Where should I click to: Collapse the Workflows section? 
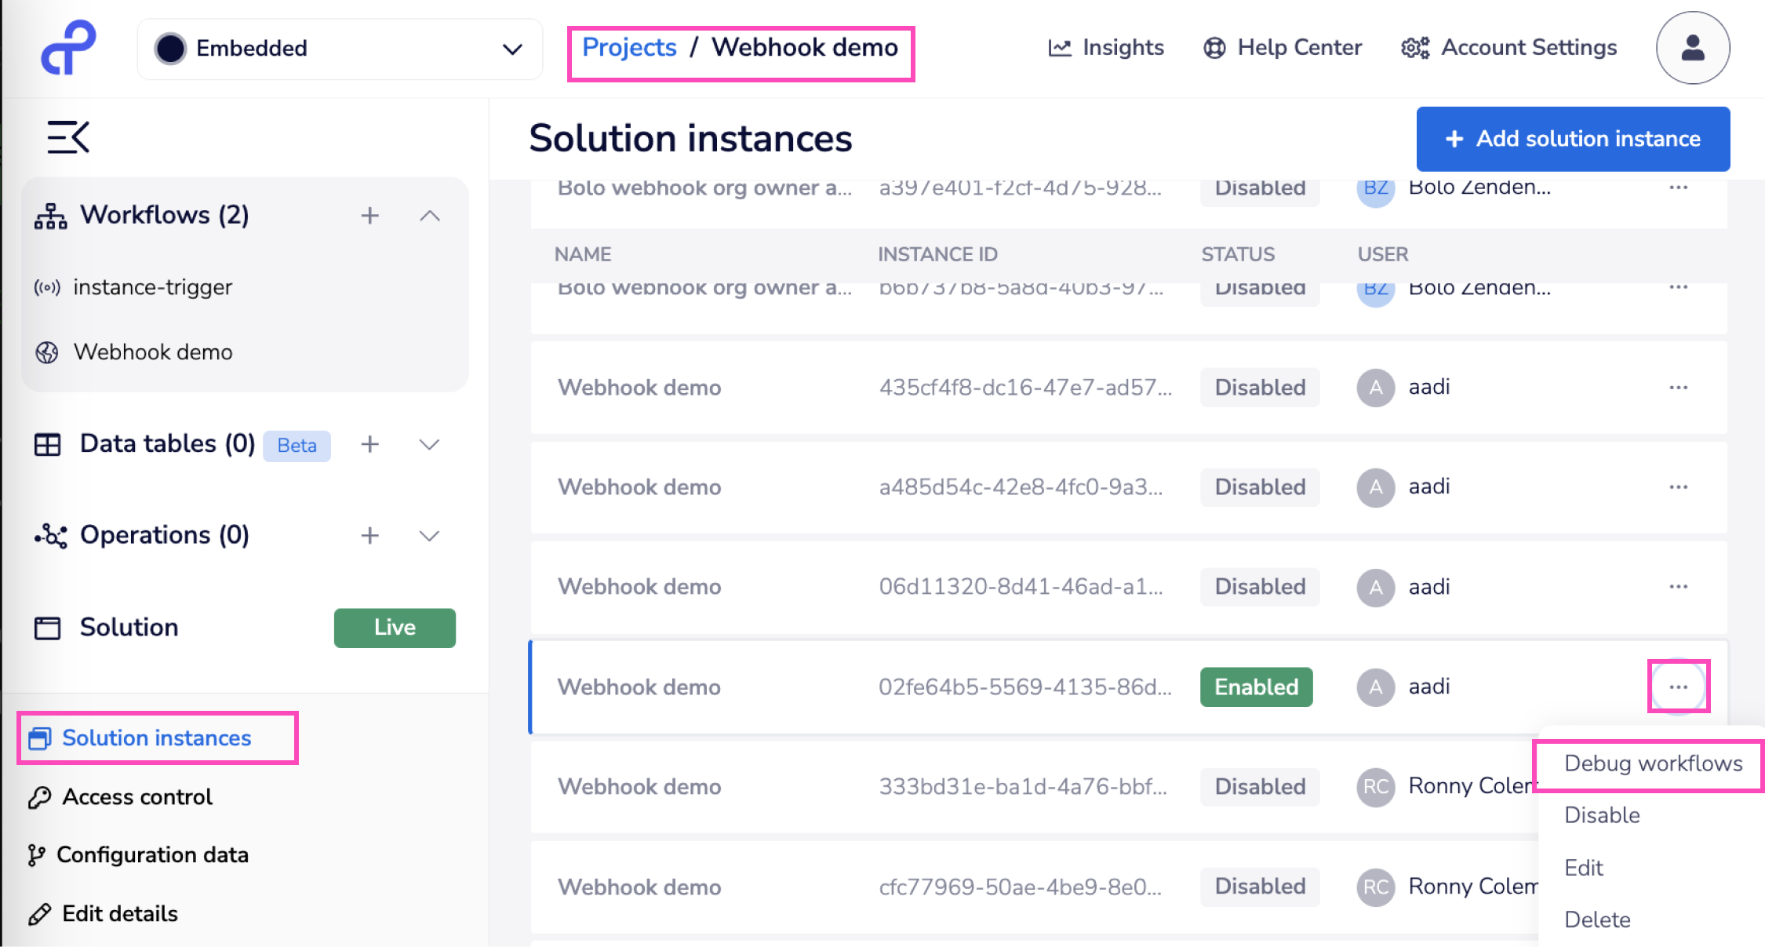click(430, 216)
